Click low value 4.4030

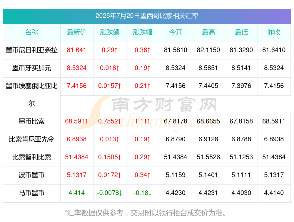point(241,193)
